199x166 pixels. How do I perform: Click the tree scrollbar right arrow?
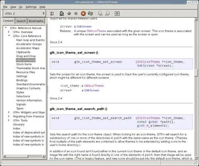tap(44, 156)
